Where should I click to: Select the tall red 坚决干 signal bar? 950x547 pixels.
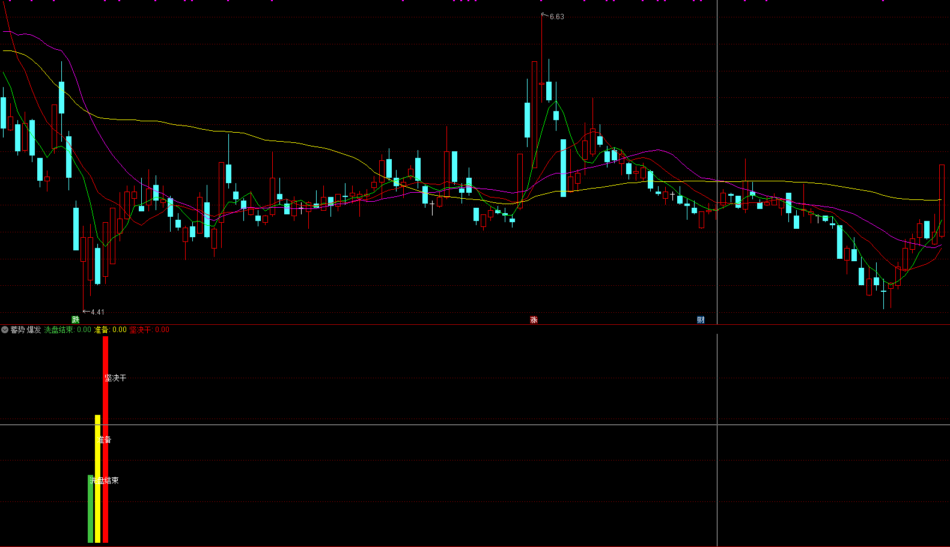106,439
